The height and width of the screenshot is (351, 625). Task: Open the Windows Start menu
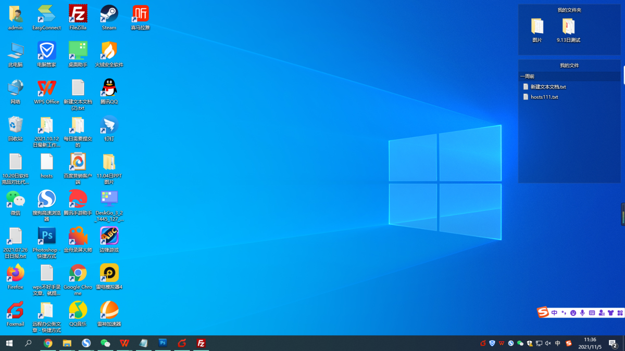pos(9,344)
